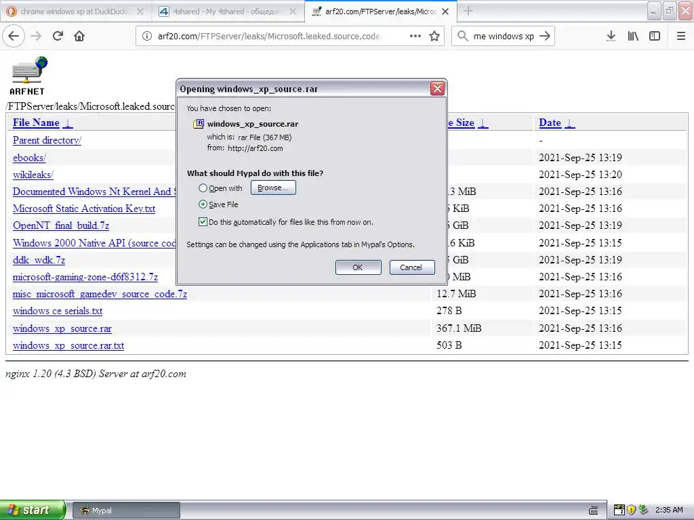Open Microsoft Static Activation Key.txt
Viewport: 694px width, 520px height.
coord(84,209)
